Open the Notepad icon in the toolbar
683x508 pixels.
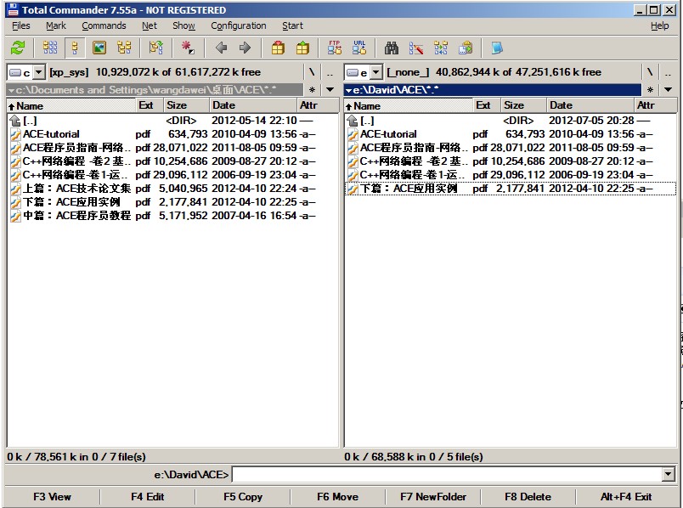(497, 48)
